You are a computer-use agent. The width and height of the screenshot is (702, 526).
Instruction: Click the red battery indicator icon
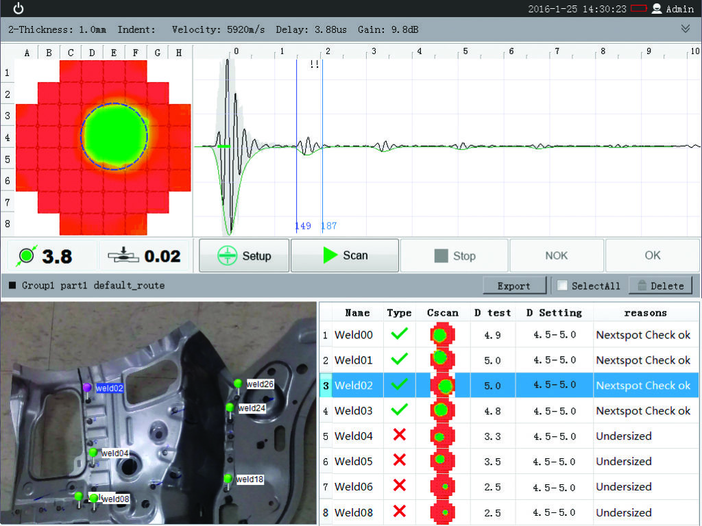click(638, 9)
